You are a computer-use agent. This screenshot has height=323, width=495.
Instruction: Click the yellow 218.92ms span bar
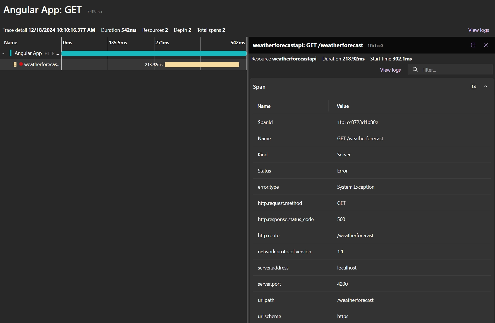pos(202,65)
